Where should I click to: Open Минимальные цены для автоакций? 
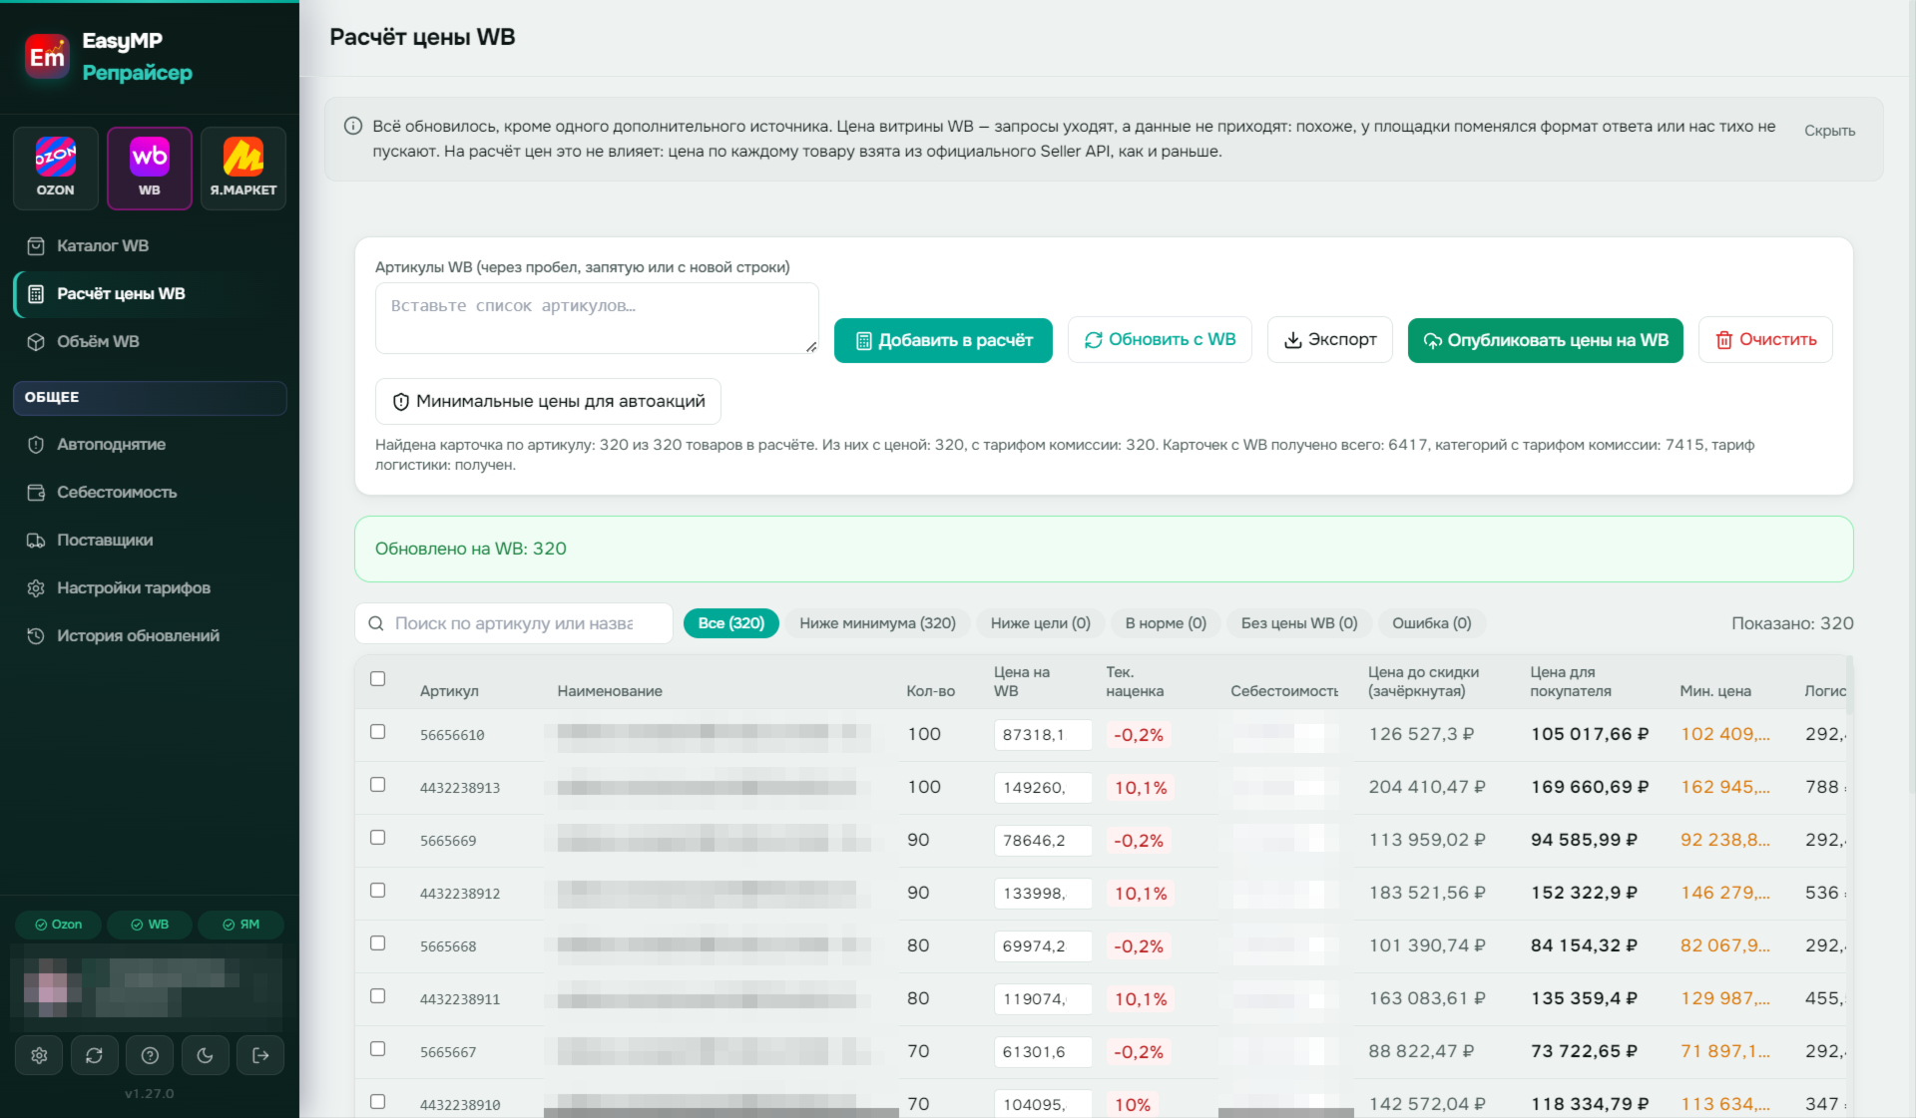(548, 401)
